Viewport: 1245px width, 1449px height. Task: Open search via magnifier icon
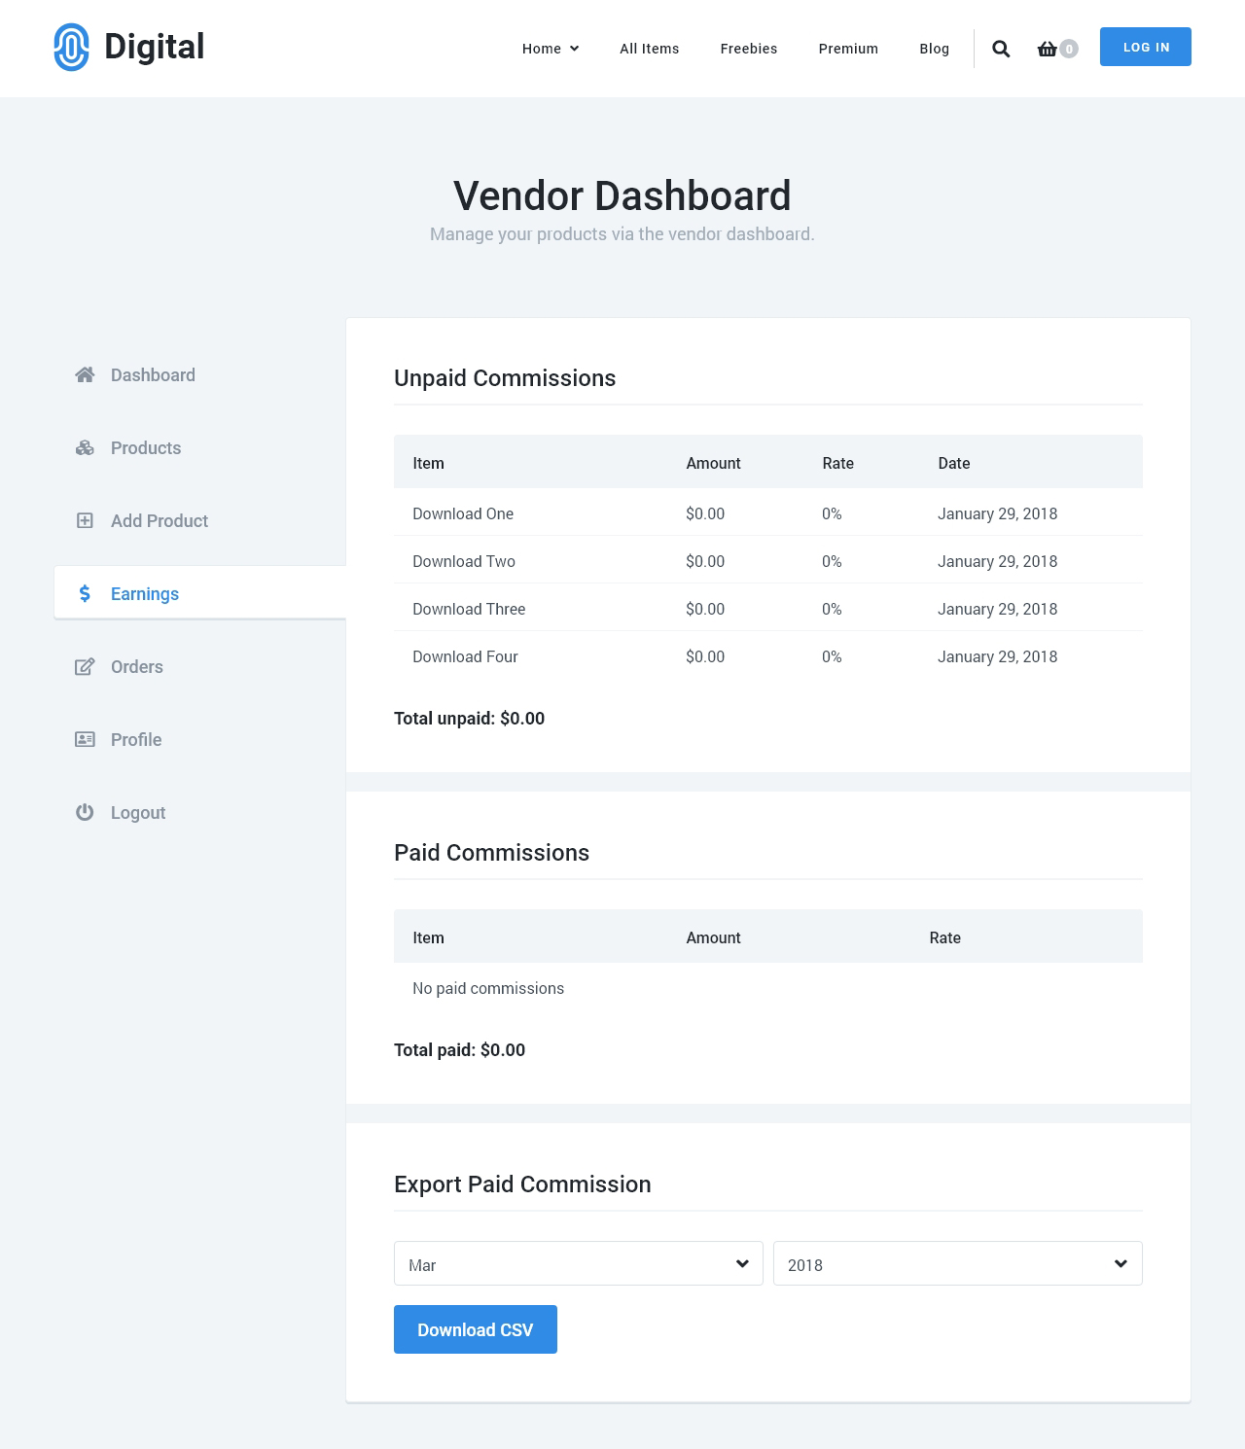coord(1001,49)
